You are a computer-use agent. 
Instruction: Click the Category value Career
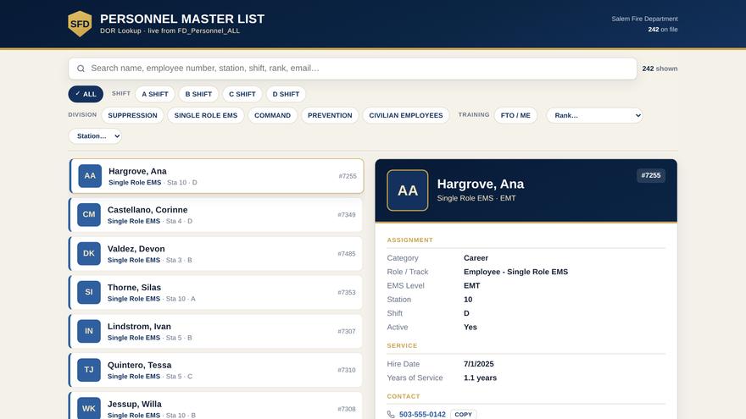click(x=476, y=258)
